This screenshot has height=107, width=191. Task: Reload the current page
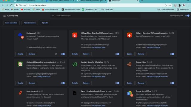click(11, 5)
